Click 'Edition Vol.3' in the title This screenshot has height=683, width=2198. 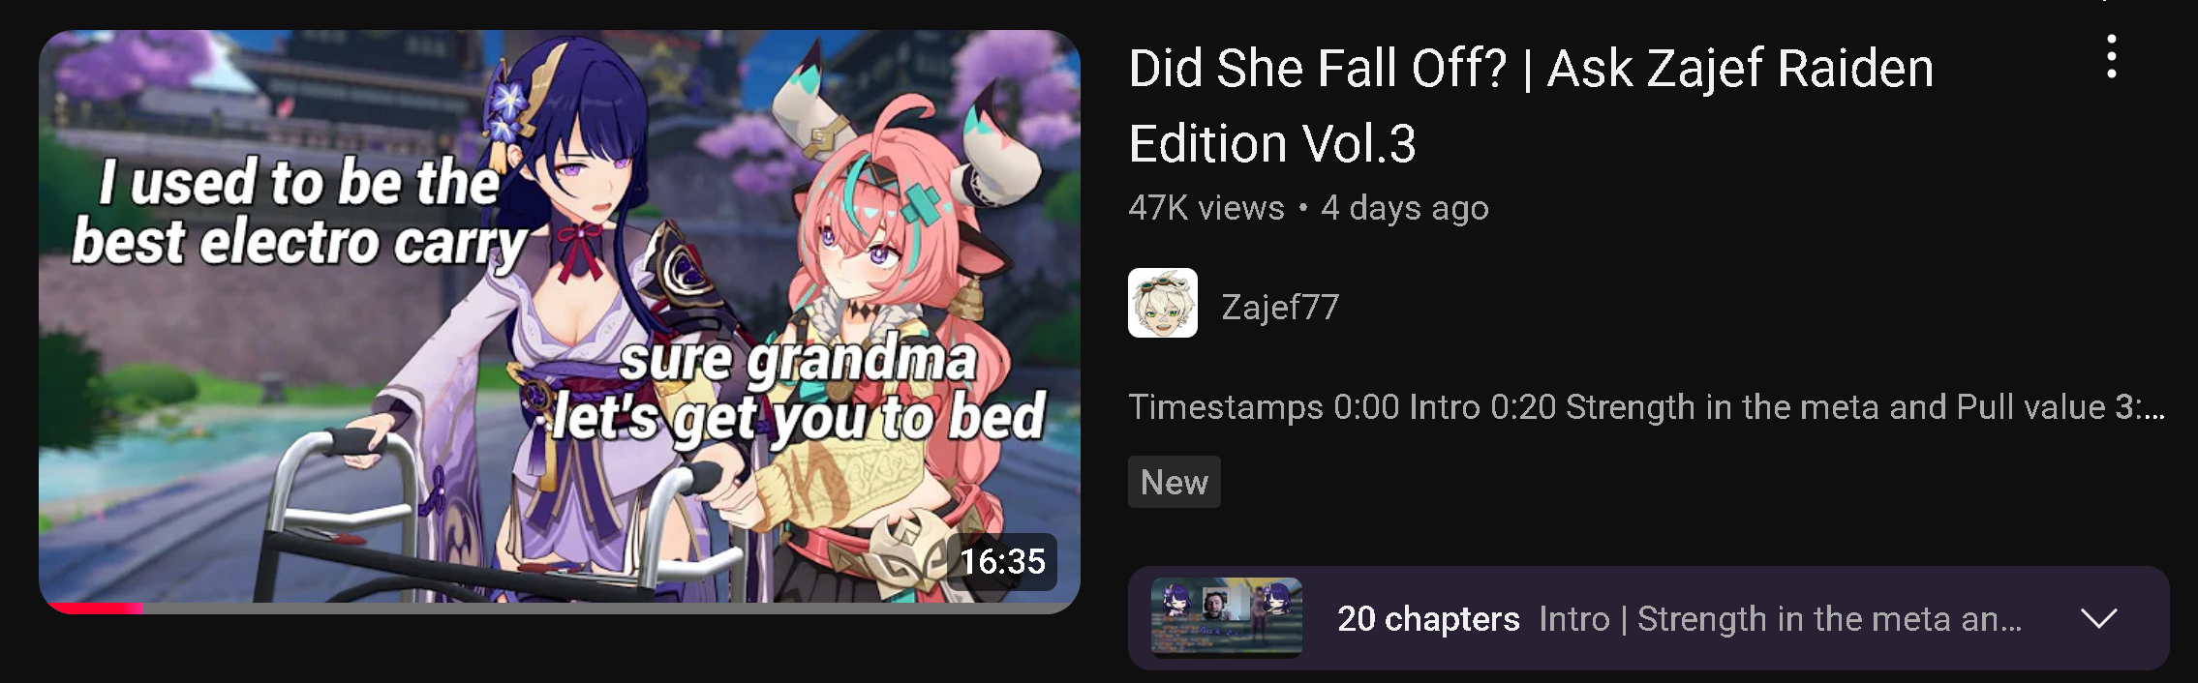tap(1272, 143)
